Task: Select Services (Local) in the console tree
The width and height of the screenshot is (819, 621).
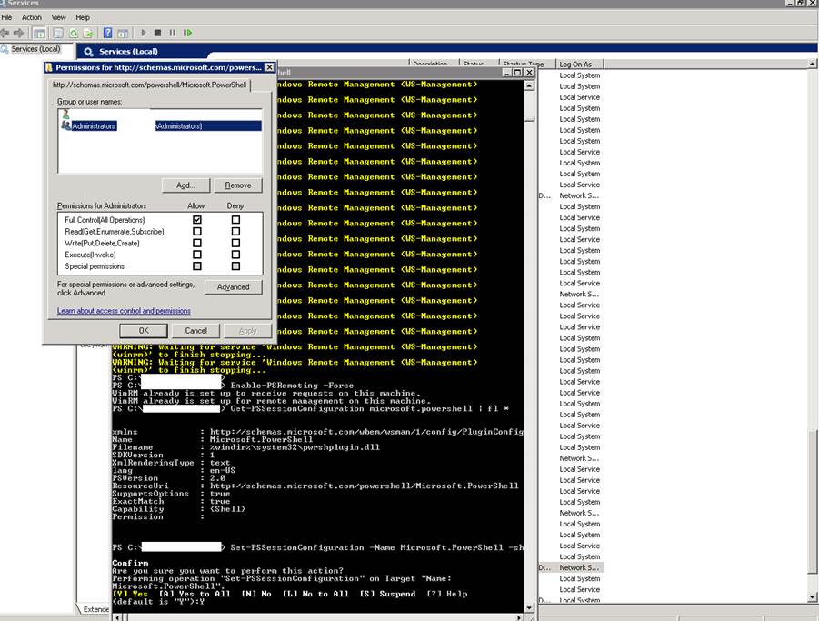Action: (36, 49)
